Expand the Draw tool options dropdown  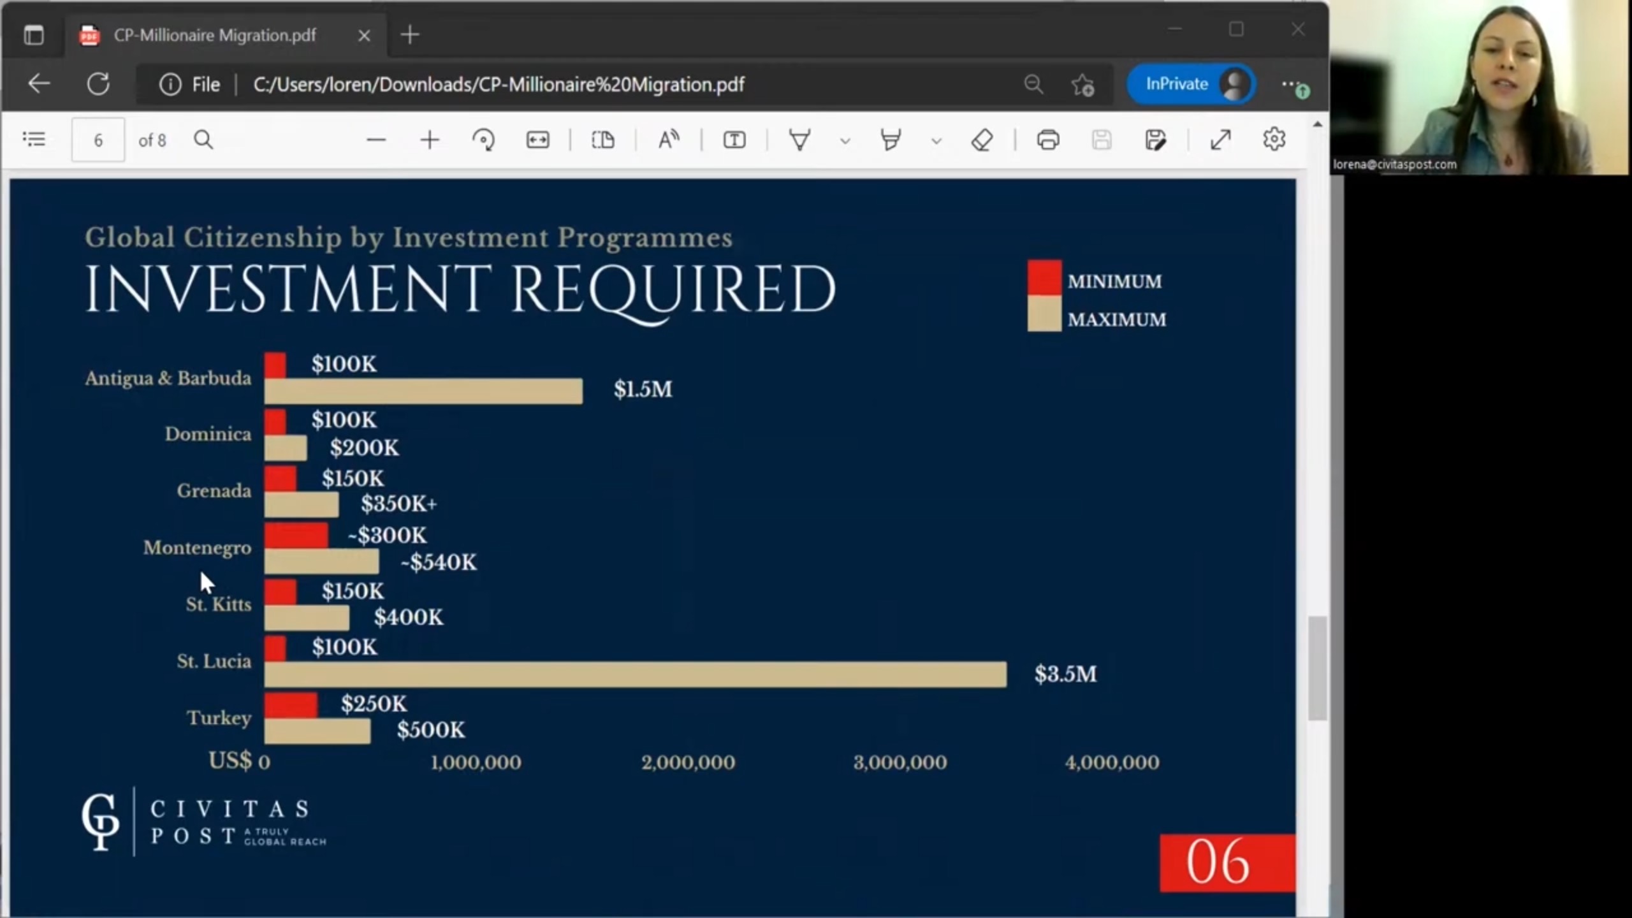[x=845, y=141]
